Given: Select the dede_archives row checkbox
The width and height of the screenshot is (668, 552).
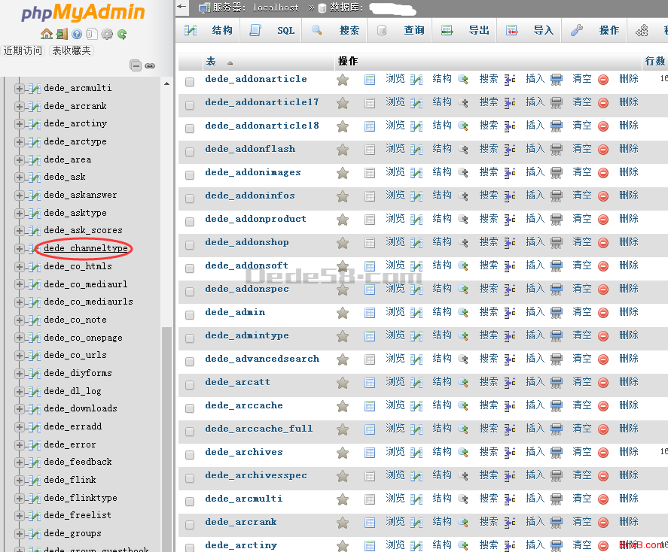Looking at the screenshot, I should tap(190, 454).
